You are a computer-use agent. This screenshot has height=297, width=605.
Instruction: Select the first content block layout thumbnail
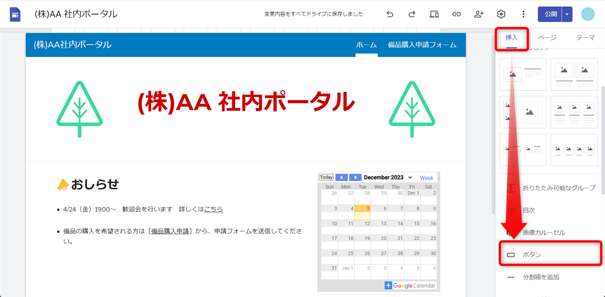pyautogui.click(x=523, y=74)
